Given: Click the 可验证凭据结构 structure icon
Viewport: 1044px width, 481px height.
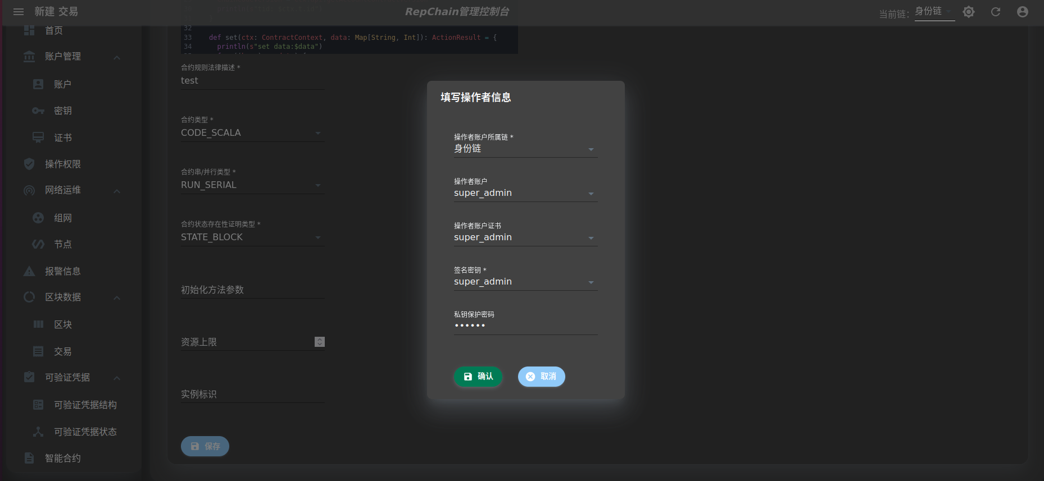Looking at the screenshot, I should point(38,405).
